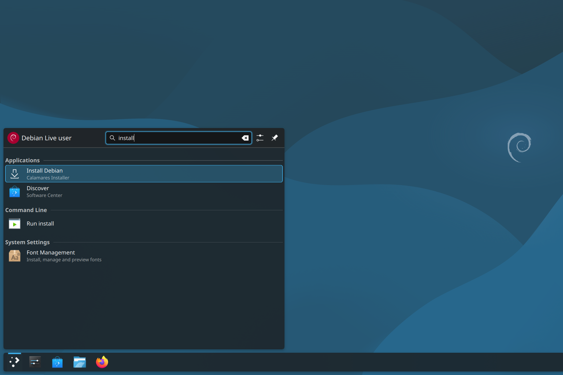Launch Firefox from the taskbar
Viewport: 563px width, 375px height.
tap(102, 362)
